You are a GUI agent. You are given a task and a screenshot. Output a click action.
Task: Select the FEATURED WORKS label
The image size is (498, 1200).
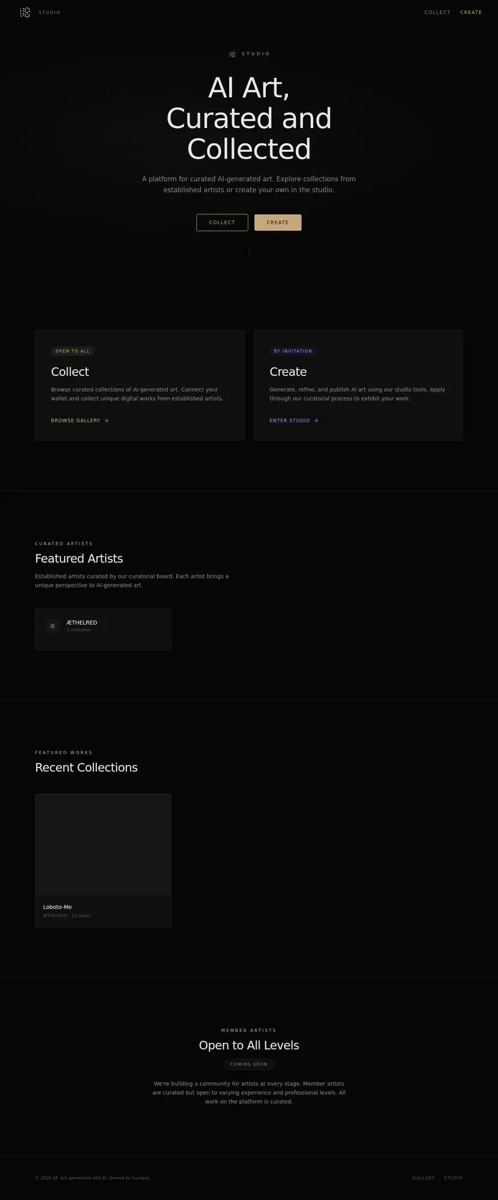64,752
